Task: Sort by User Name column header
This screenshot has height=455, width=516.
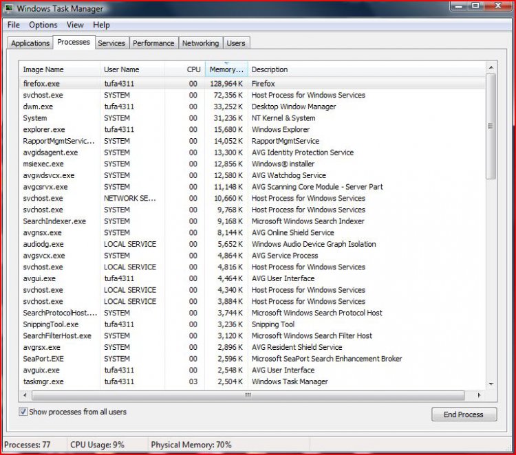Action: click(x=132, y=69)
